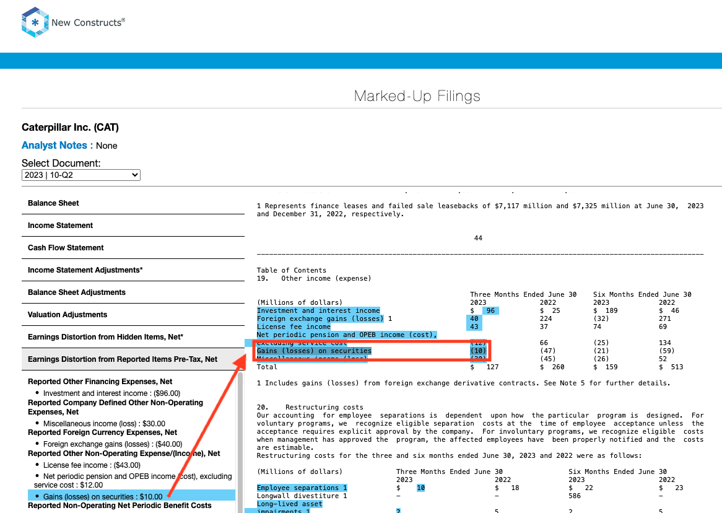Screen dimensions: 722x513
Task: Click highlighted 'Gains (losses) on securities' row text
Action: (x=314, y=351)
